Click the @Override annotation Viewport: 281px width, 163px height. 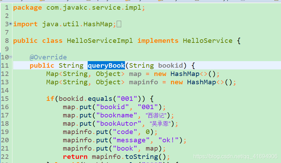(48, 57)
